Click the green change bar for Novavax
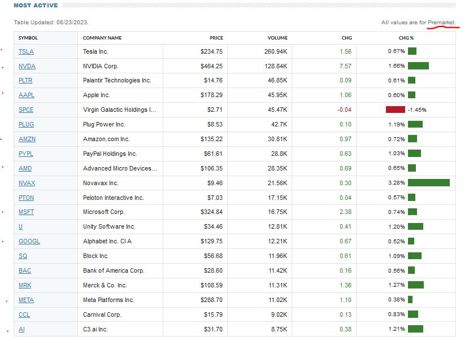The width and height of the screenshot is (469, 341). pos(428,183)
